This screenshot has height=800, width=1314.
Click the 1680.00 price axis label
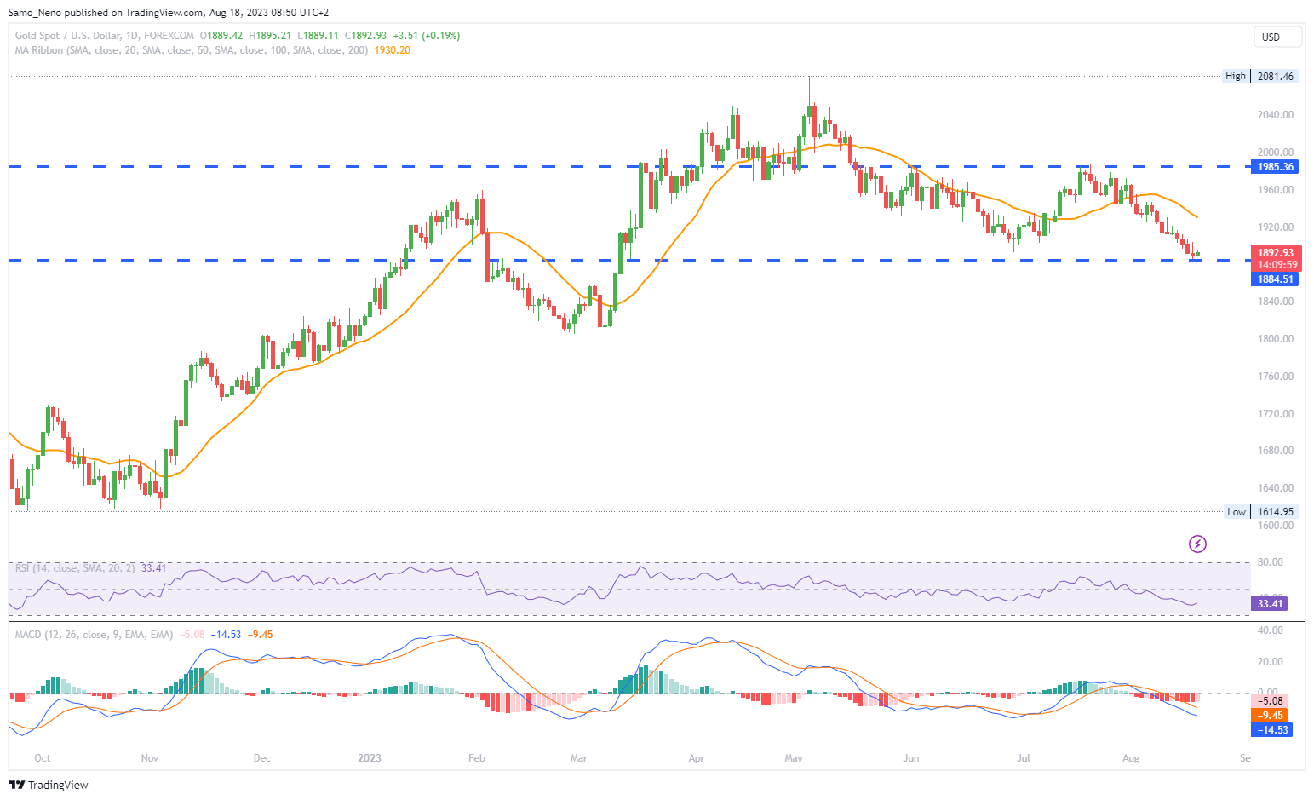pos(1276,451)
